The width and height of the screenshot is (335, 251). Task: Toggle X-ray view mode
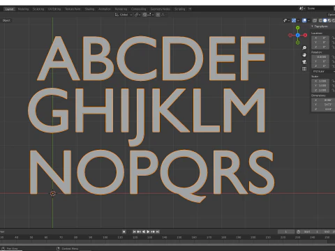(x=315, y=21)
